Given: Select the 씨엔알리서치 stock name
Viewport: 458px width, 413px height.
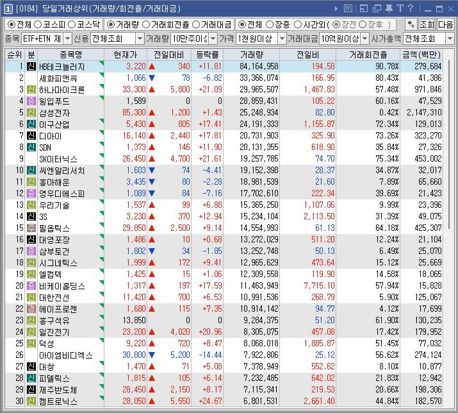Looking at the screenshot, I should click(62, 171).
